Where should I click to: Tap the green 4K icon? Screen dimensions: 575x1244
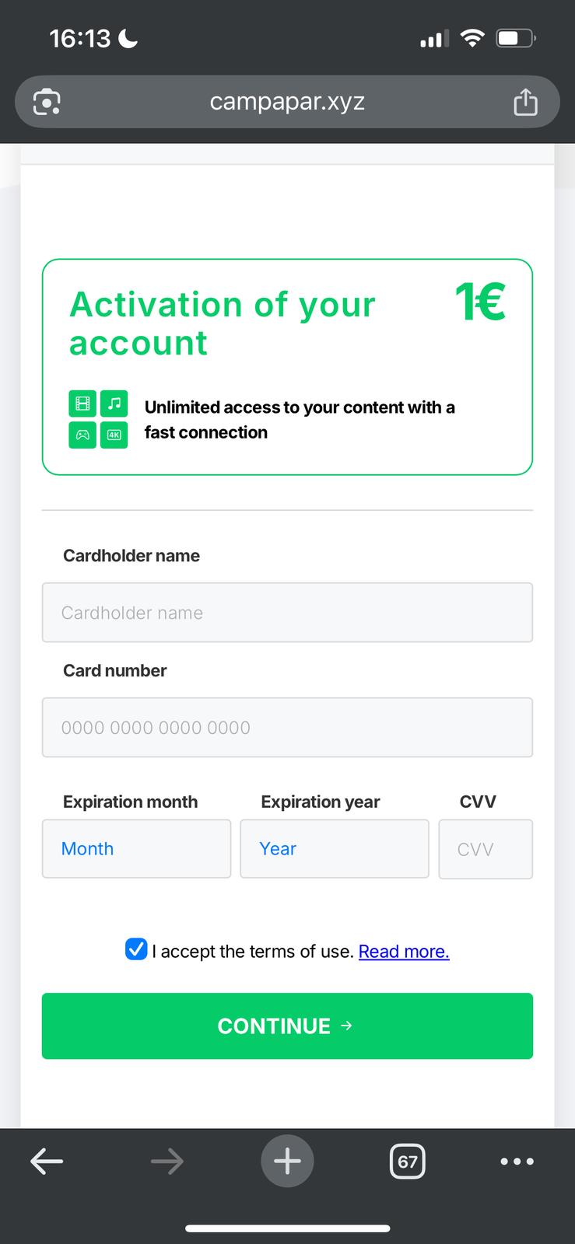coord(114,435)
